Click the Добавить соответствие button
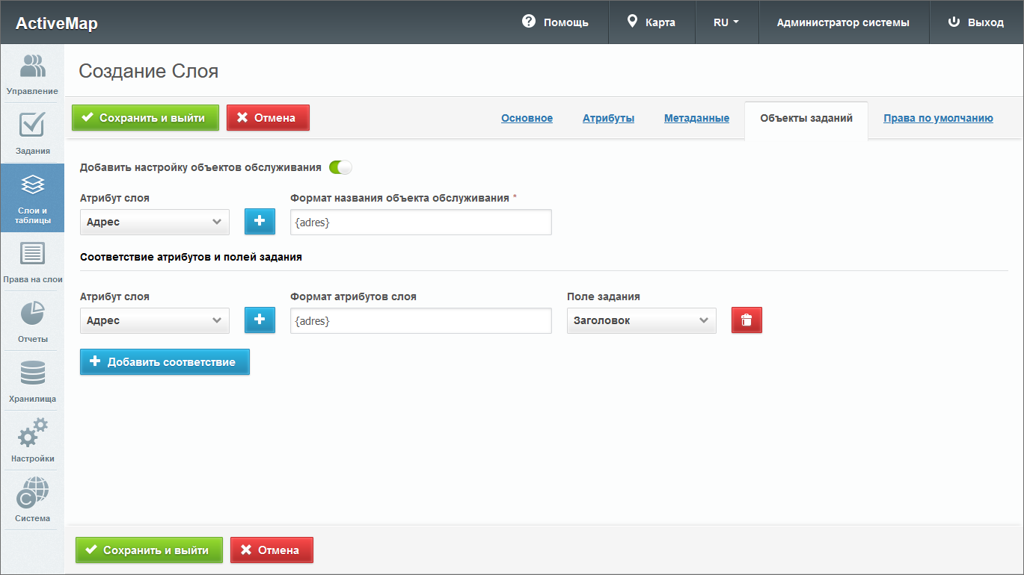The width and height of the screenshot is (1024, 575). (x=165, y=362)
